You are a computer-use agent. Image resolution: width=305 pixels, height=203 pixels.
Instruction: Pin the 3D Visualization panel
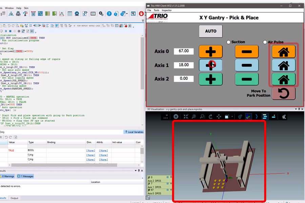[x=299, y=109]
